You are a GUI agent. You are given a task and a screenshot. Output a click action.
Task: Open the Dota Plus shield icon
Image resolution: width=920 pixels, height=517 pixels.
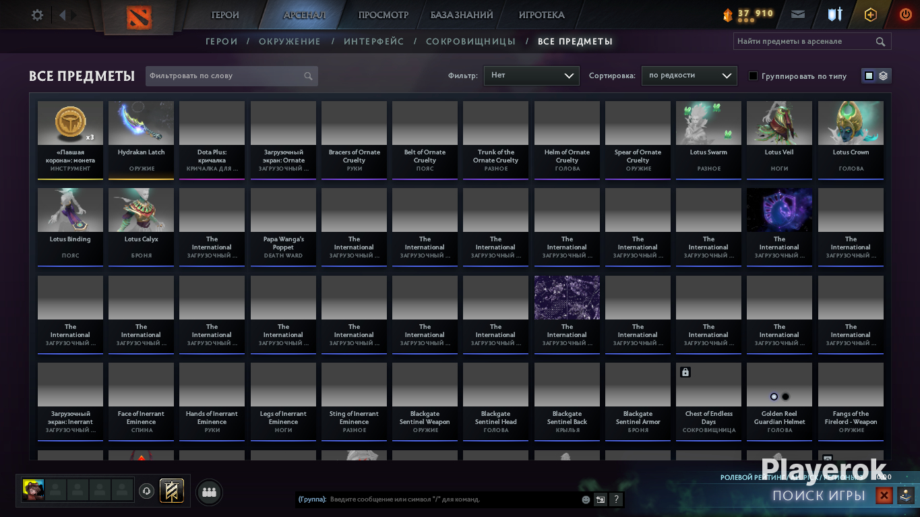(x=835, y=15)
